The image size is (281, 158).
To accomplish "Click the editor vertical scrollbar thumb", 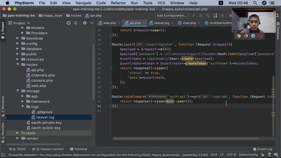I will tap(273, 106).
